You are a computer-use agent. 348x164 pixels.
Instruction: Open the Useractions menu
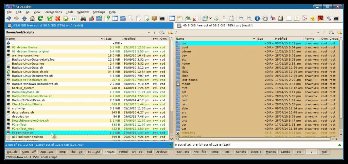point(53,12)
